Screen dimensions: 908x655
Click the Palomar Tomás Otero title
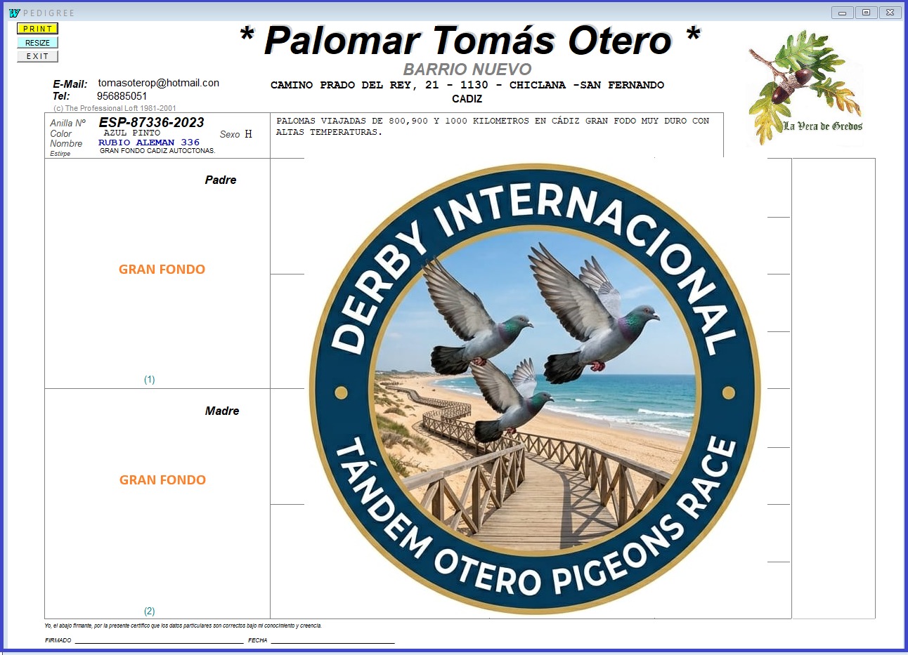[x=469, y=40]
